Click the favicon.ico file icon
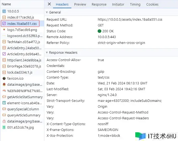The image size is (178, 141). point(4,79)
